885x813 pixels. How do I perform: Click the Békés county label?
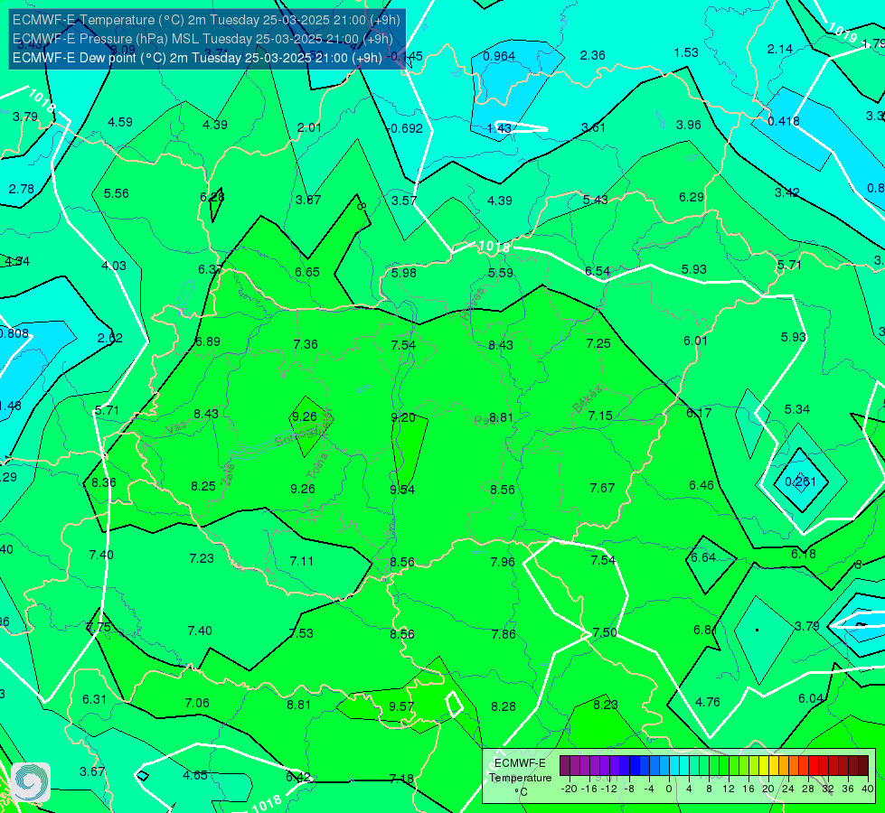coord(588,398)
